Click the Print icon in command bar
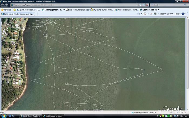This screenshot has width=189, height=118. pyautogui.click(x=155, y=14)
